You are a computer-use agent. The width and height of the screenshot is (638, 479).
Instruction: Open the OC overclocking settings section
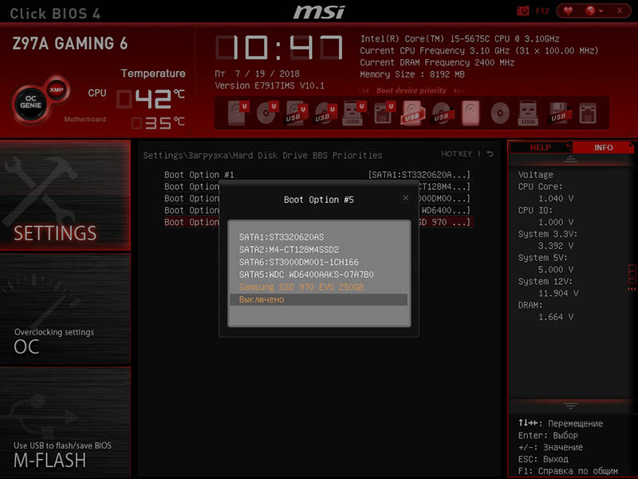click(65, 309)
